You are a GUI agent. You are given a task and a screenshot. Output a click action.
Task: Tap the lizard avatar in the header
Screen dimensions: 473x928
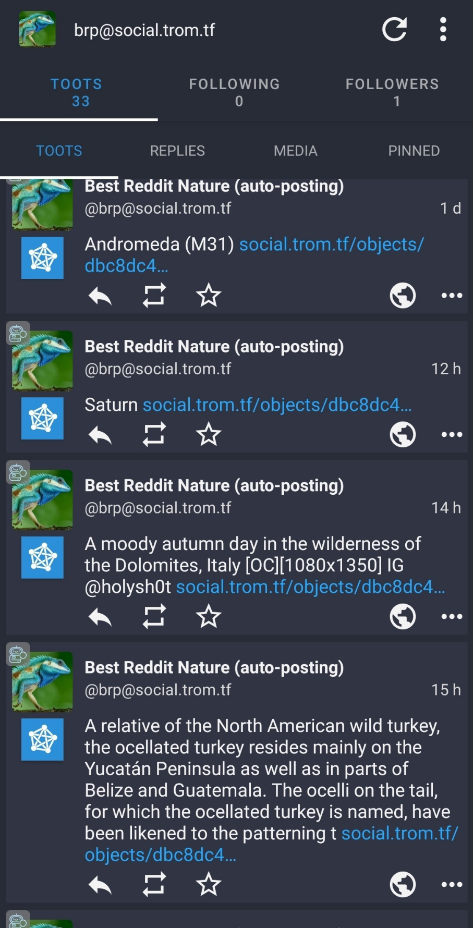click(38, 29)
